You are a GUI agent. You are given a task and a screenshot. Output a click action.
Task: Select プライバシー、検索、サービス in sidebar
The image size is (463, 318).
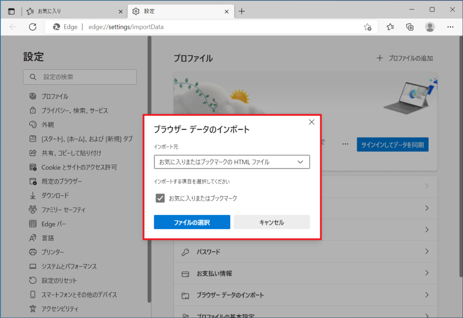tap(75, 111)
